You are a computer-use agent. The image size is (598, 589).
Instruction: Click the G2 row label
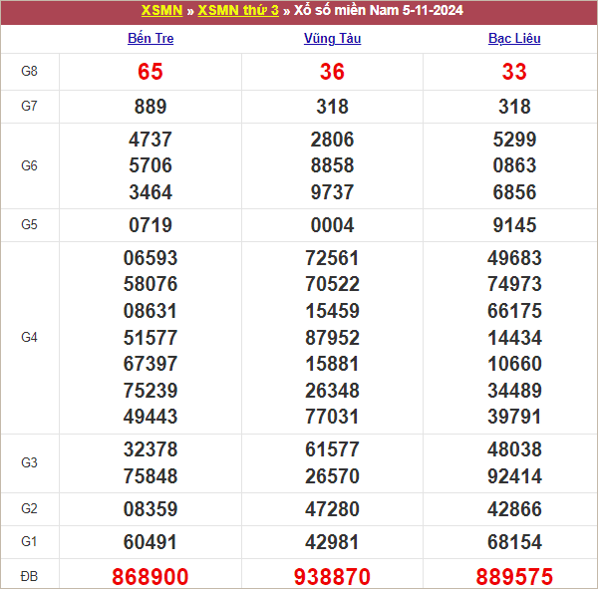29,508
